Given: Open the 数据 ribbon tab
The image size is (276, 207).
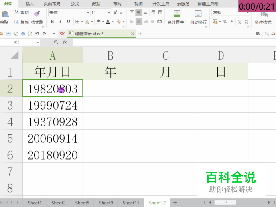Looking at the screenshot, I should click(x=96, y=4).
